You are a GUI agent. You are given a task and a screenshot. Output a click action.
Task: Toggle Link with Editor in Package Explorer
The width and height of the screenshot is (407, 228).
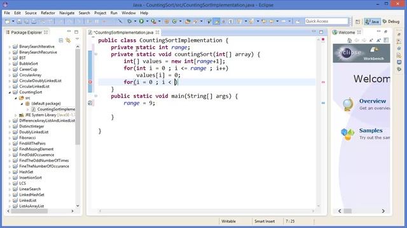coord(68,41)
